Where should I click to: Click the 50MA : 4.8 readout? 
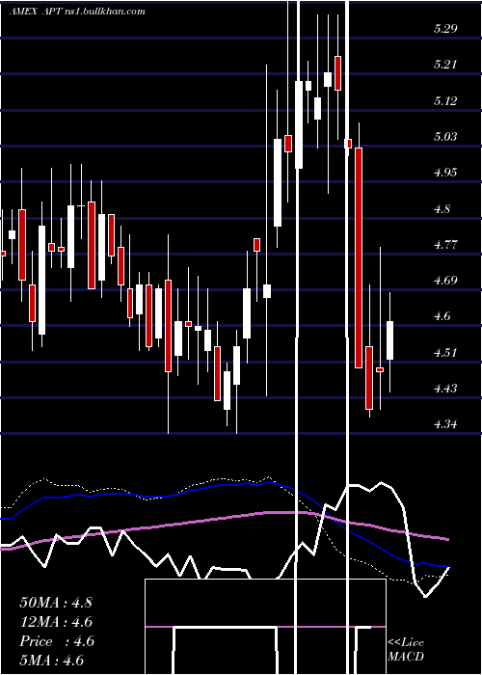56,602
